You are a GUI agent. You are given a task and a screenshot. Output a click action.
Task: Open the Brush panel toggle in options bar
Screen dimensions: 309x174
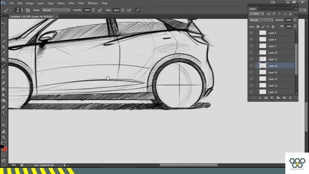click(x=28, y=10)
